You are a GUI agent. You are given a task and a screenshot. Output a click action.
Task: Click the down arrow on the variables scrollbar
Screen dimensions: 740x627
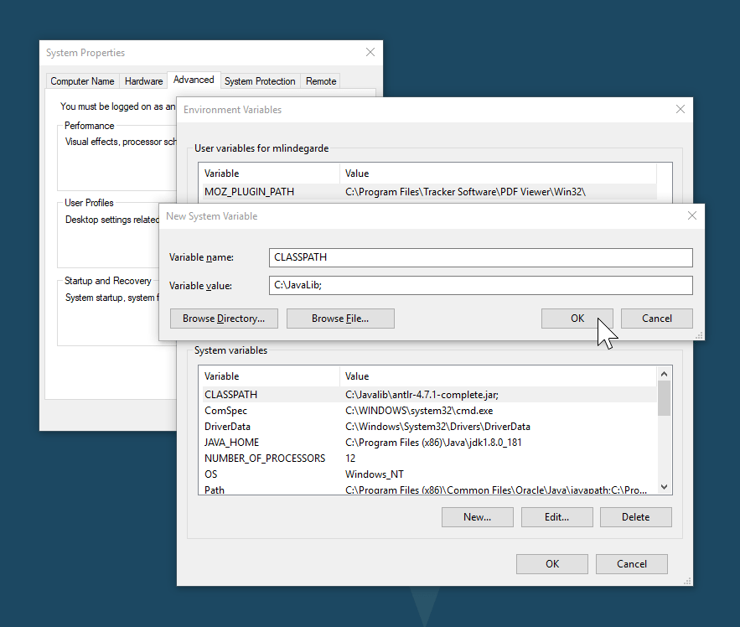click(x=664, y=486)
